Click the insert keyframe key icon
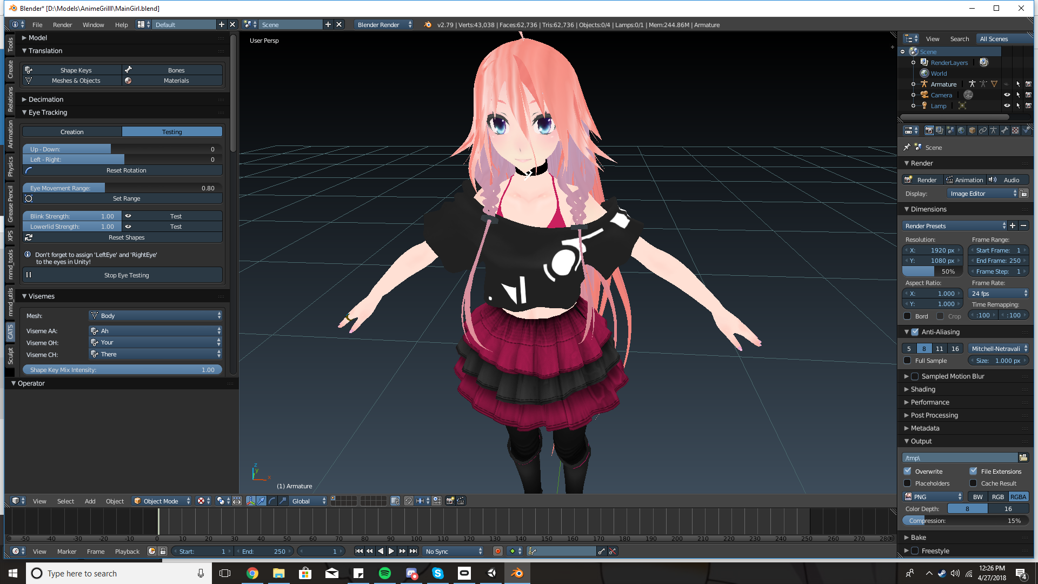This screenshot has width=1038, height=584. [602, 551]
